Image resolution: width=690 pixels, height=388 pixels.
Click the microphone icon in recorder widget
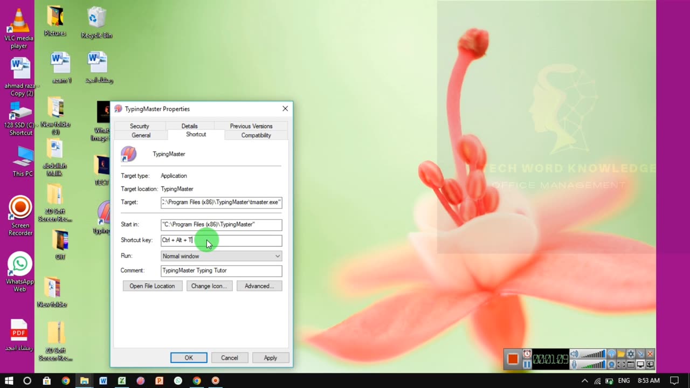[575, 364]
